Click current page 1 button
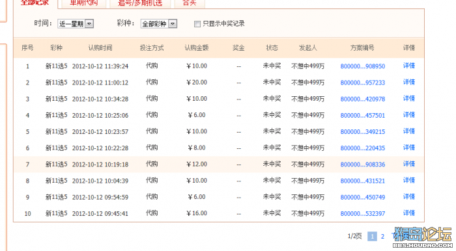Image resolution: width=456 pixels, height=251 pixels. click(x=372, y=236)
